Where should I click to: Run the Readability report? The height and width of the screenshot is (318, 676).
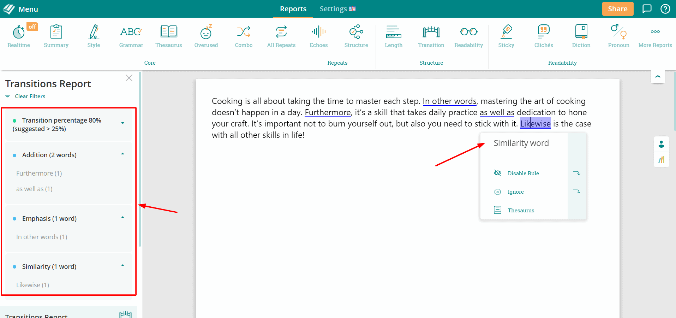pyautogui.click(x=469, y=36)
